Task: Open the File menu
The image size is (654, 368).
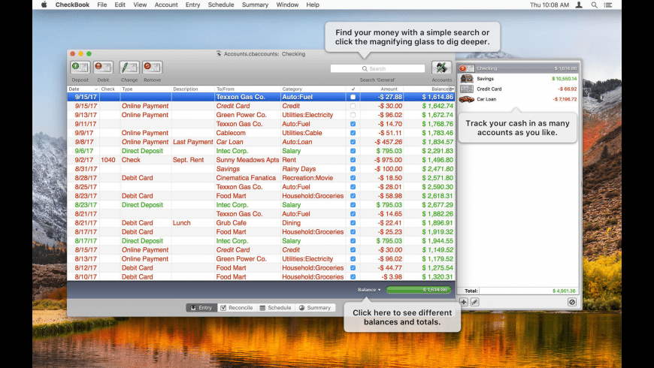Action: (101, 5)
